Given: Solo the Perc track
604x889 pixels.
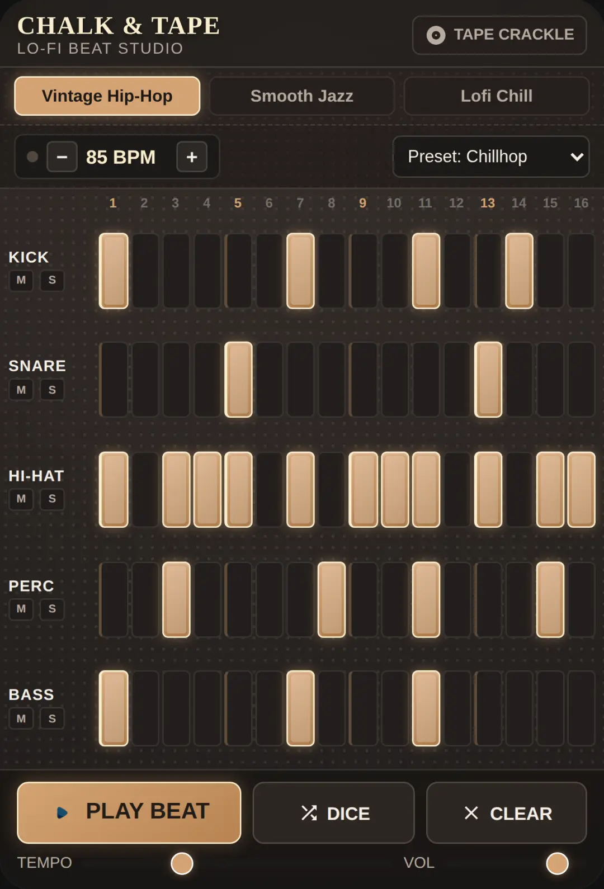Looking at the screenshot, I should coord(52,609).
